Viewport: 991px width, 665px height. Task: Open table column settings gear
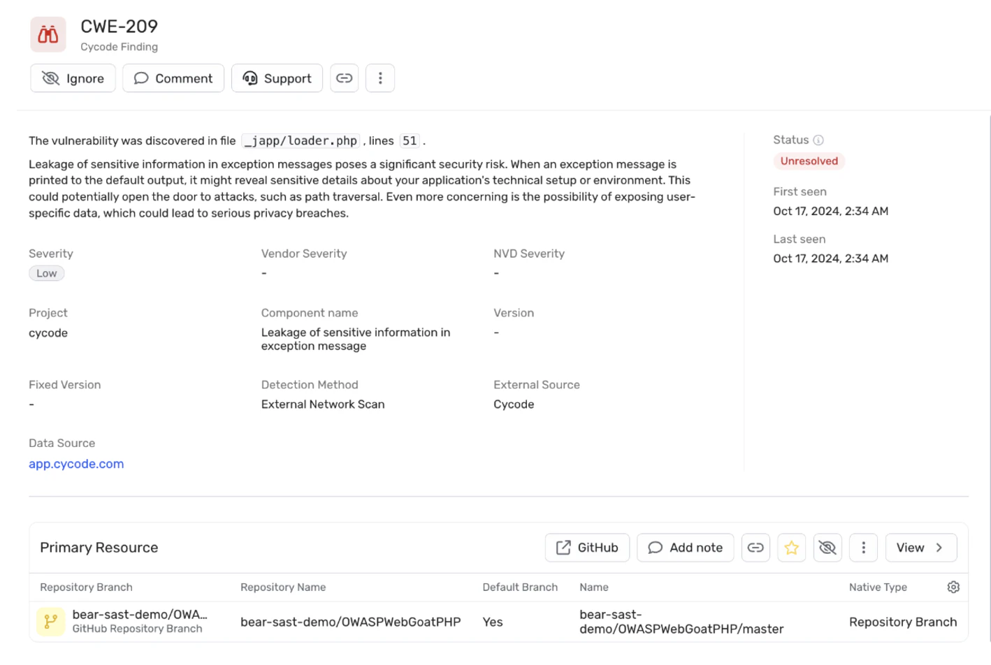(953, 587)
